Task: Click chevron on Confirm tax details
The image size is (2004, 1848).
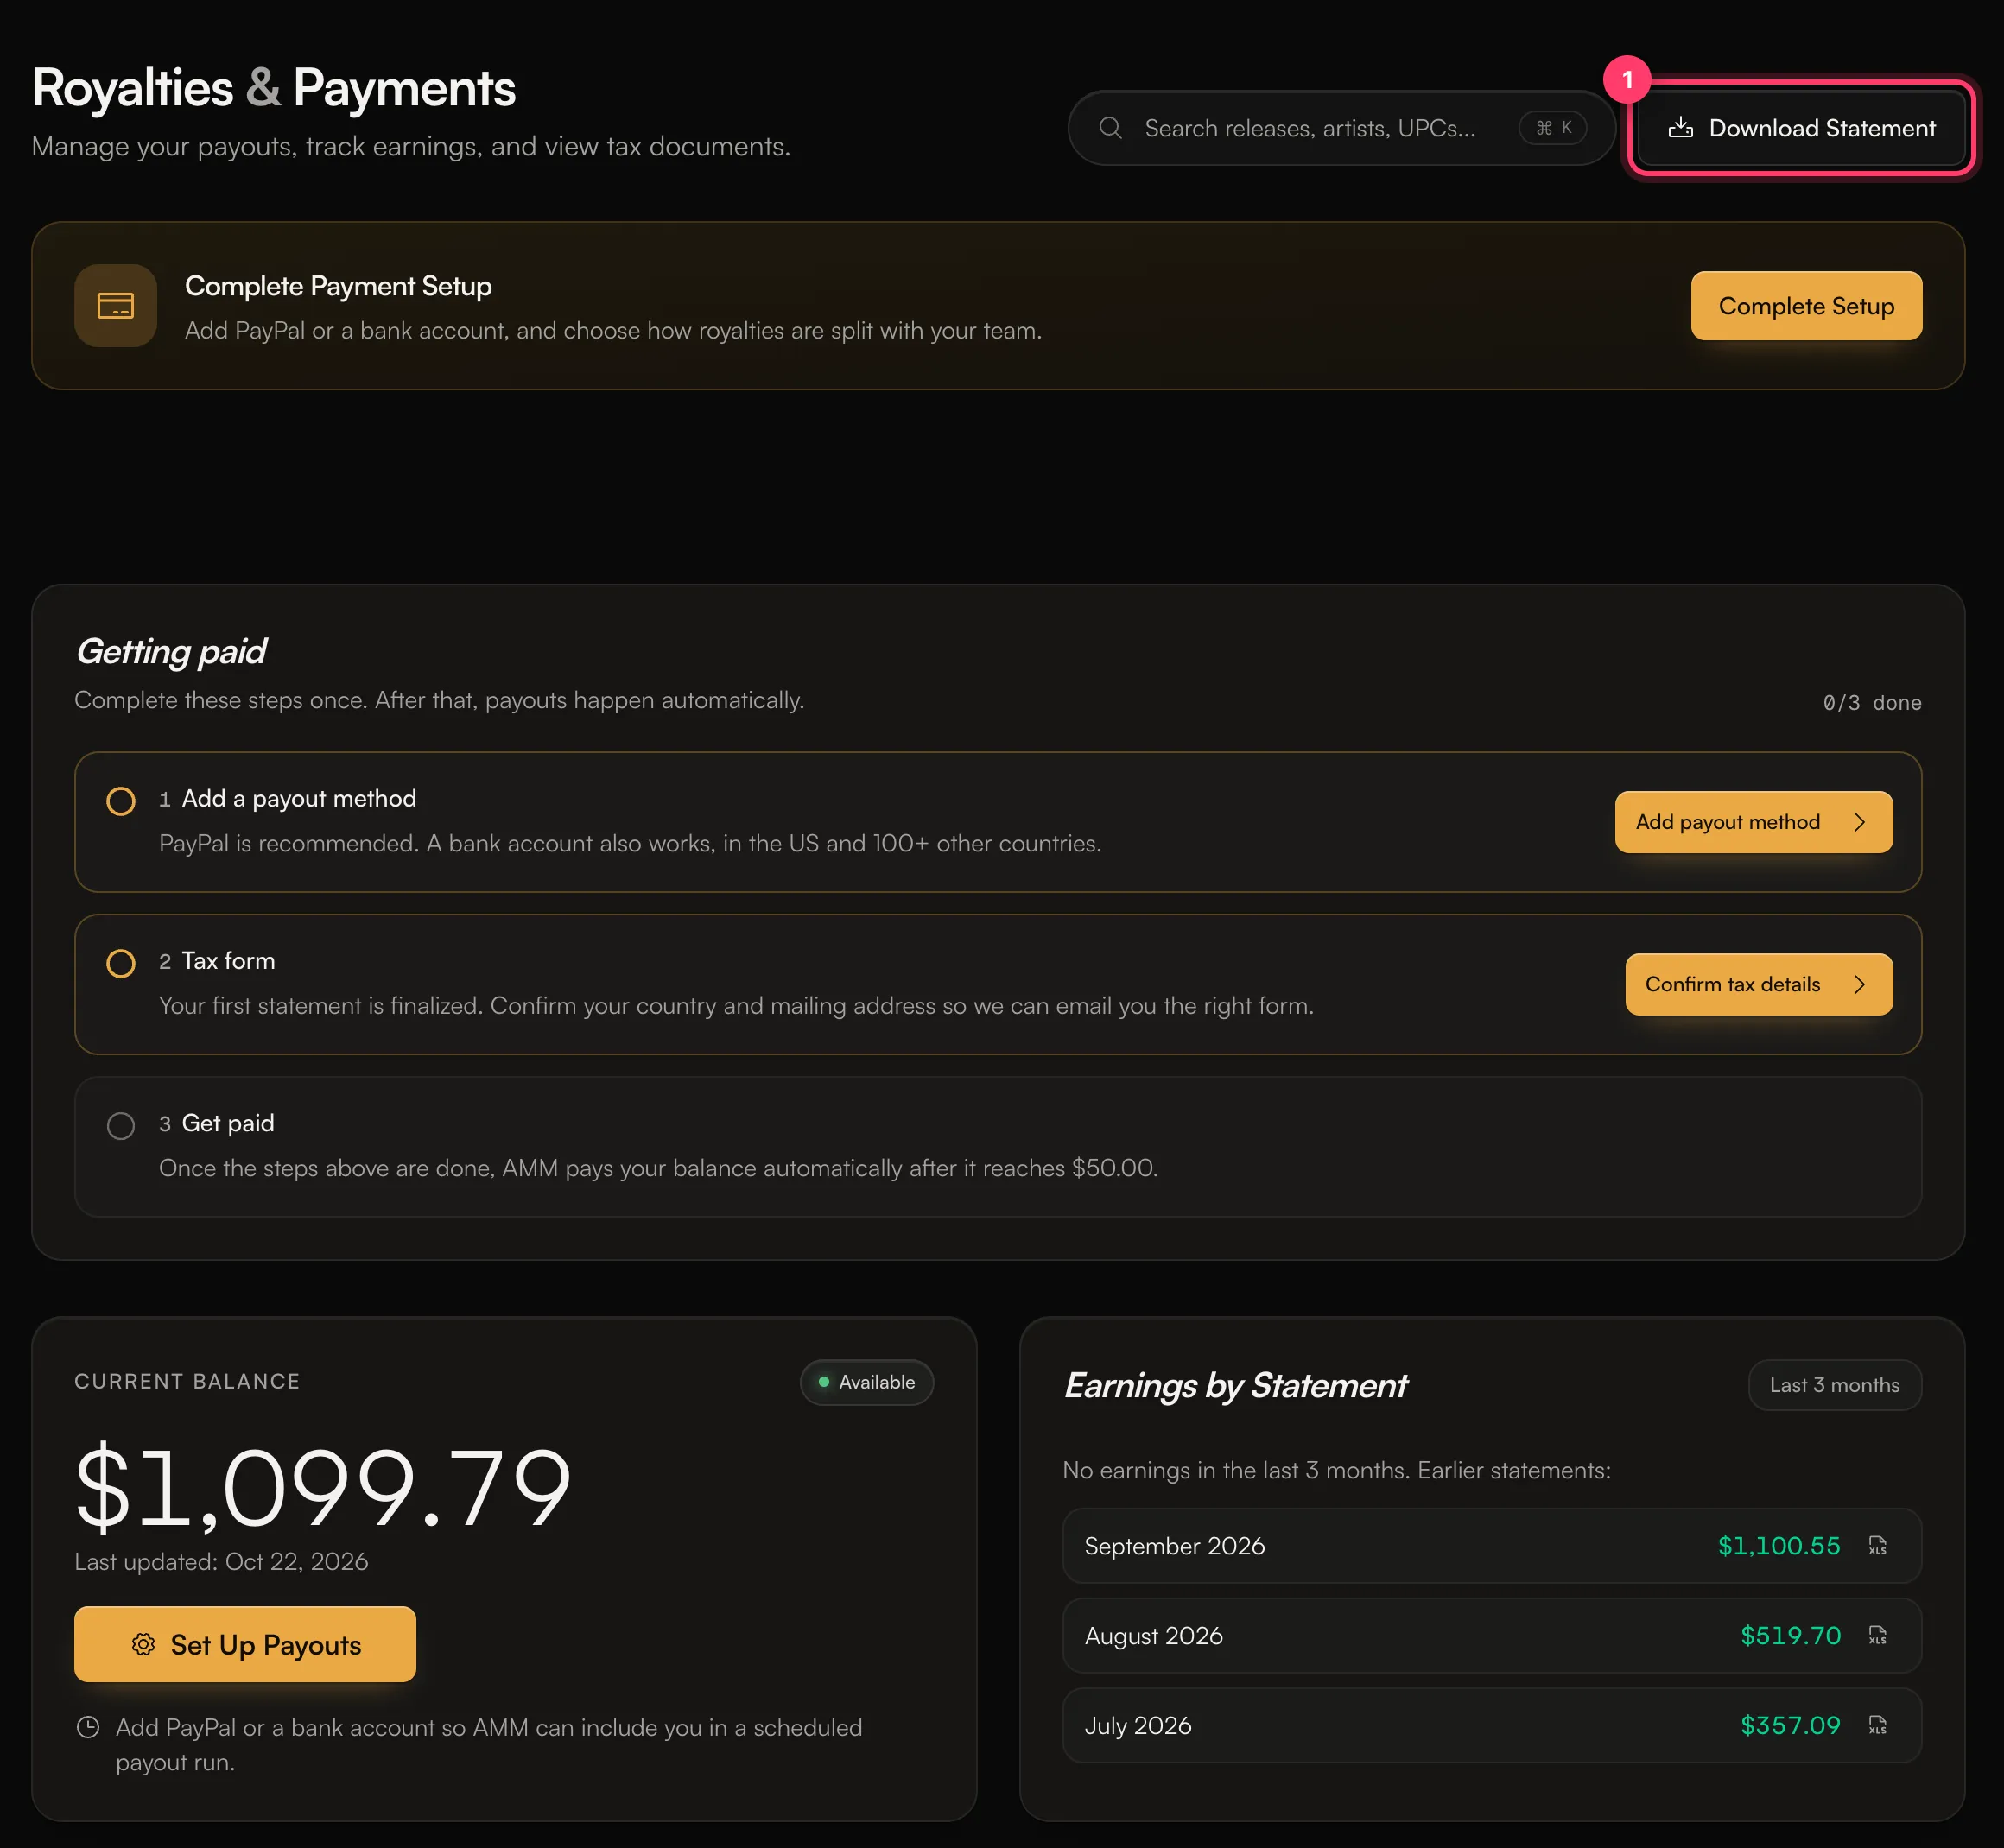Action: tap(1860, 984)
